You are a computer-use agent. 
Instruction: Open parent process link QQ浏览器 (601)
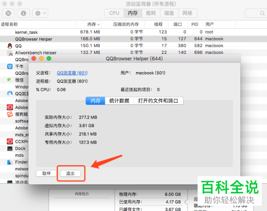coord(72,73)
